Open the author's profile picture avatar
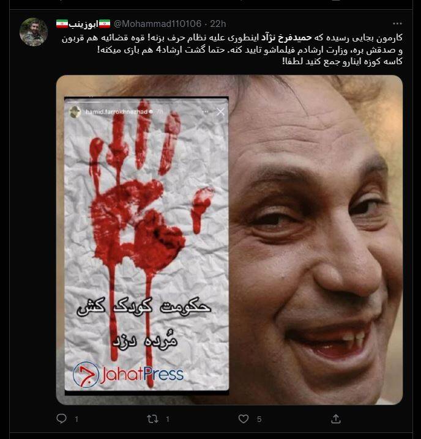This screenshot has width=421, height=439. [34, 32]
